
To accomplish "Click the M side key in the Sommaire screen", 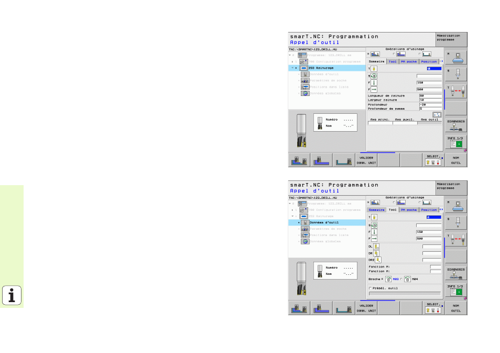I will tap(456, 58).
